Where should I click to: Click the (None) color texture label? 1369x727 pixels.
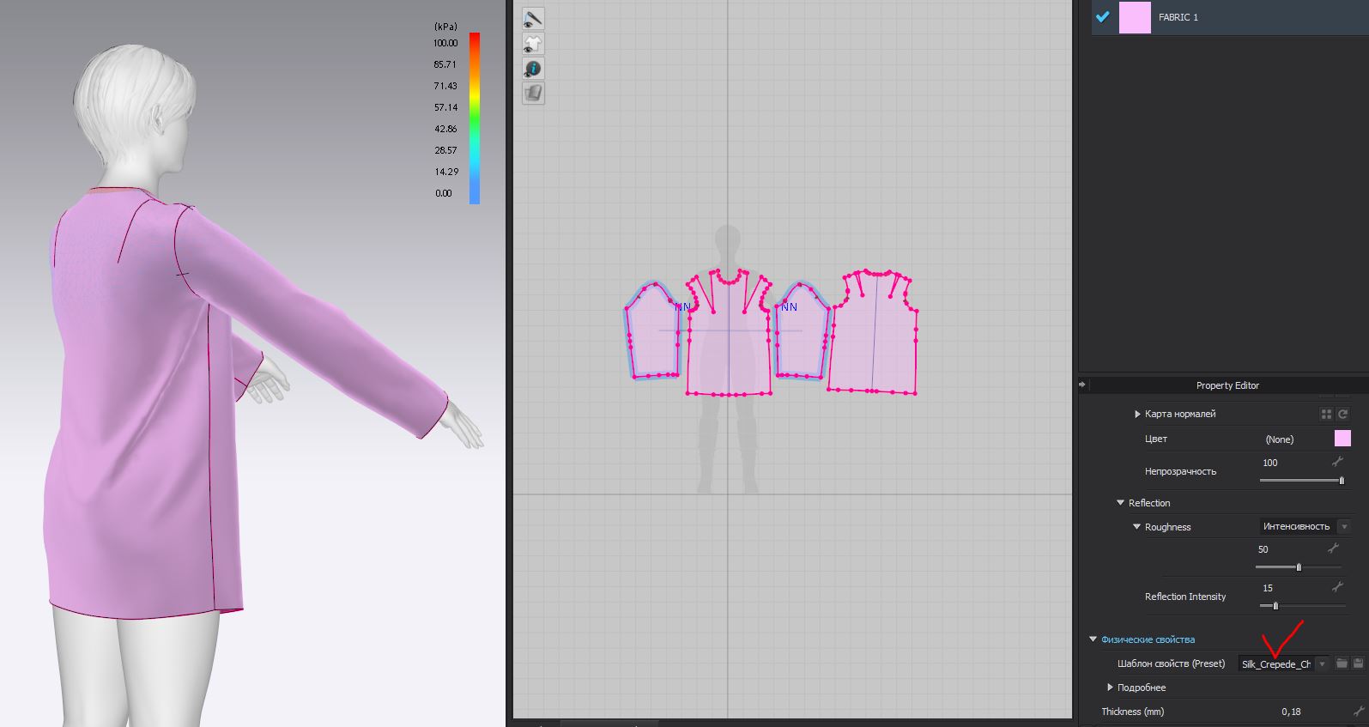pos(1279,439)
